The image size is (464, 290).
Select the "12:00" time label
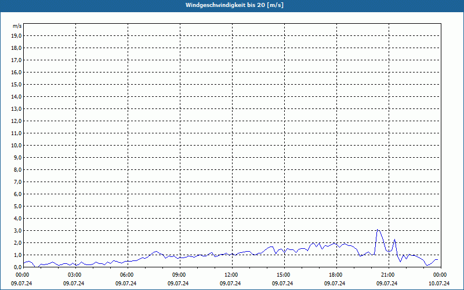231,275
